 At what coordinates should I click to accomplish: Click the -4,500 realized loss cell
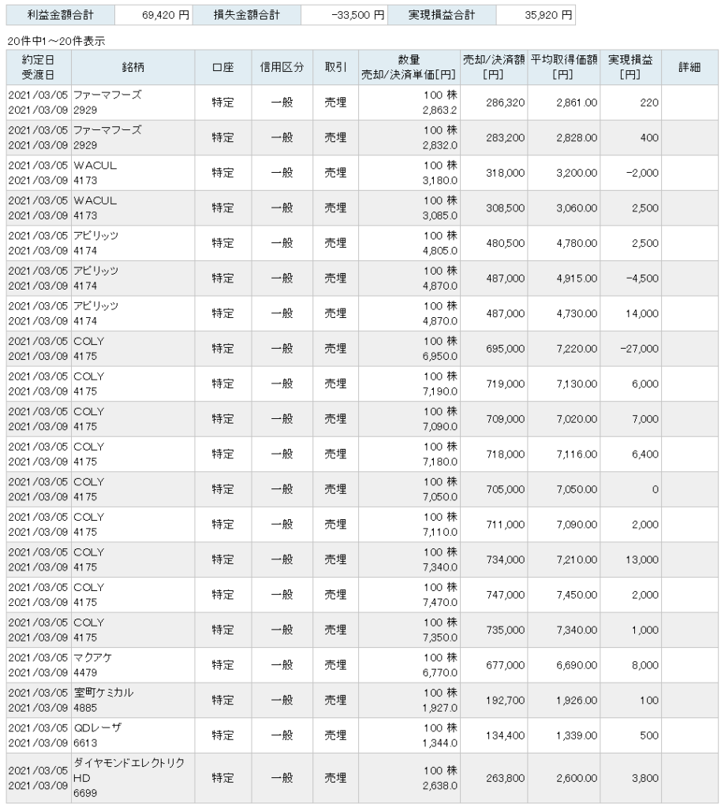pos(641,279)
